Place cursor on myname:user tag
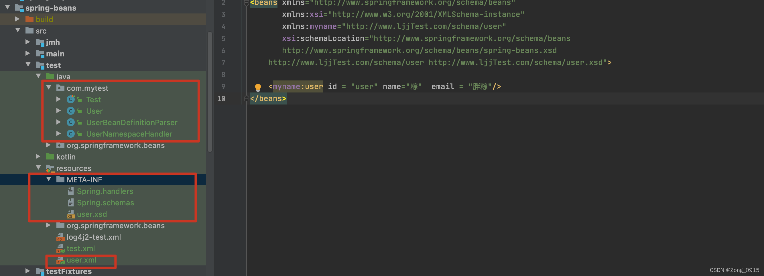 point(298,86)
